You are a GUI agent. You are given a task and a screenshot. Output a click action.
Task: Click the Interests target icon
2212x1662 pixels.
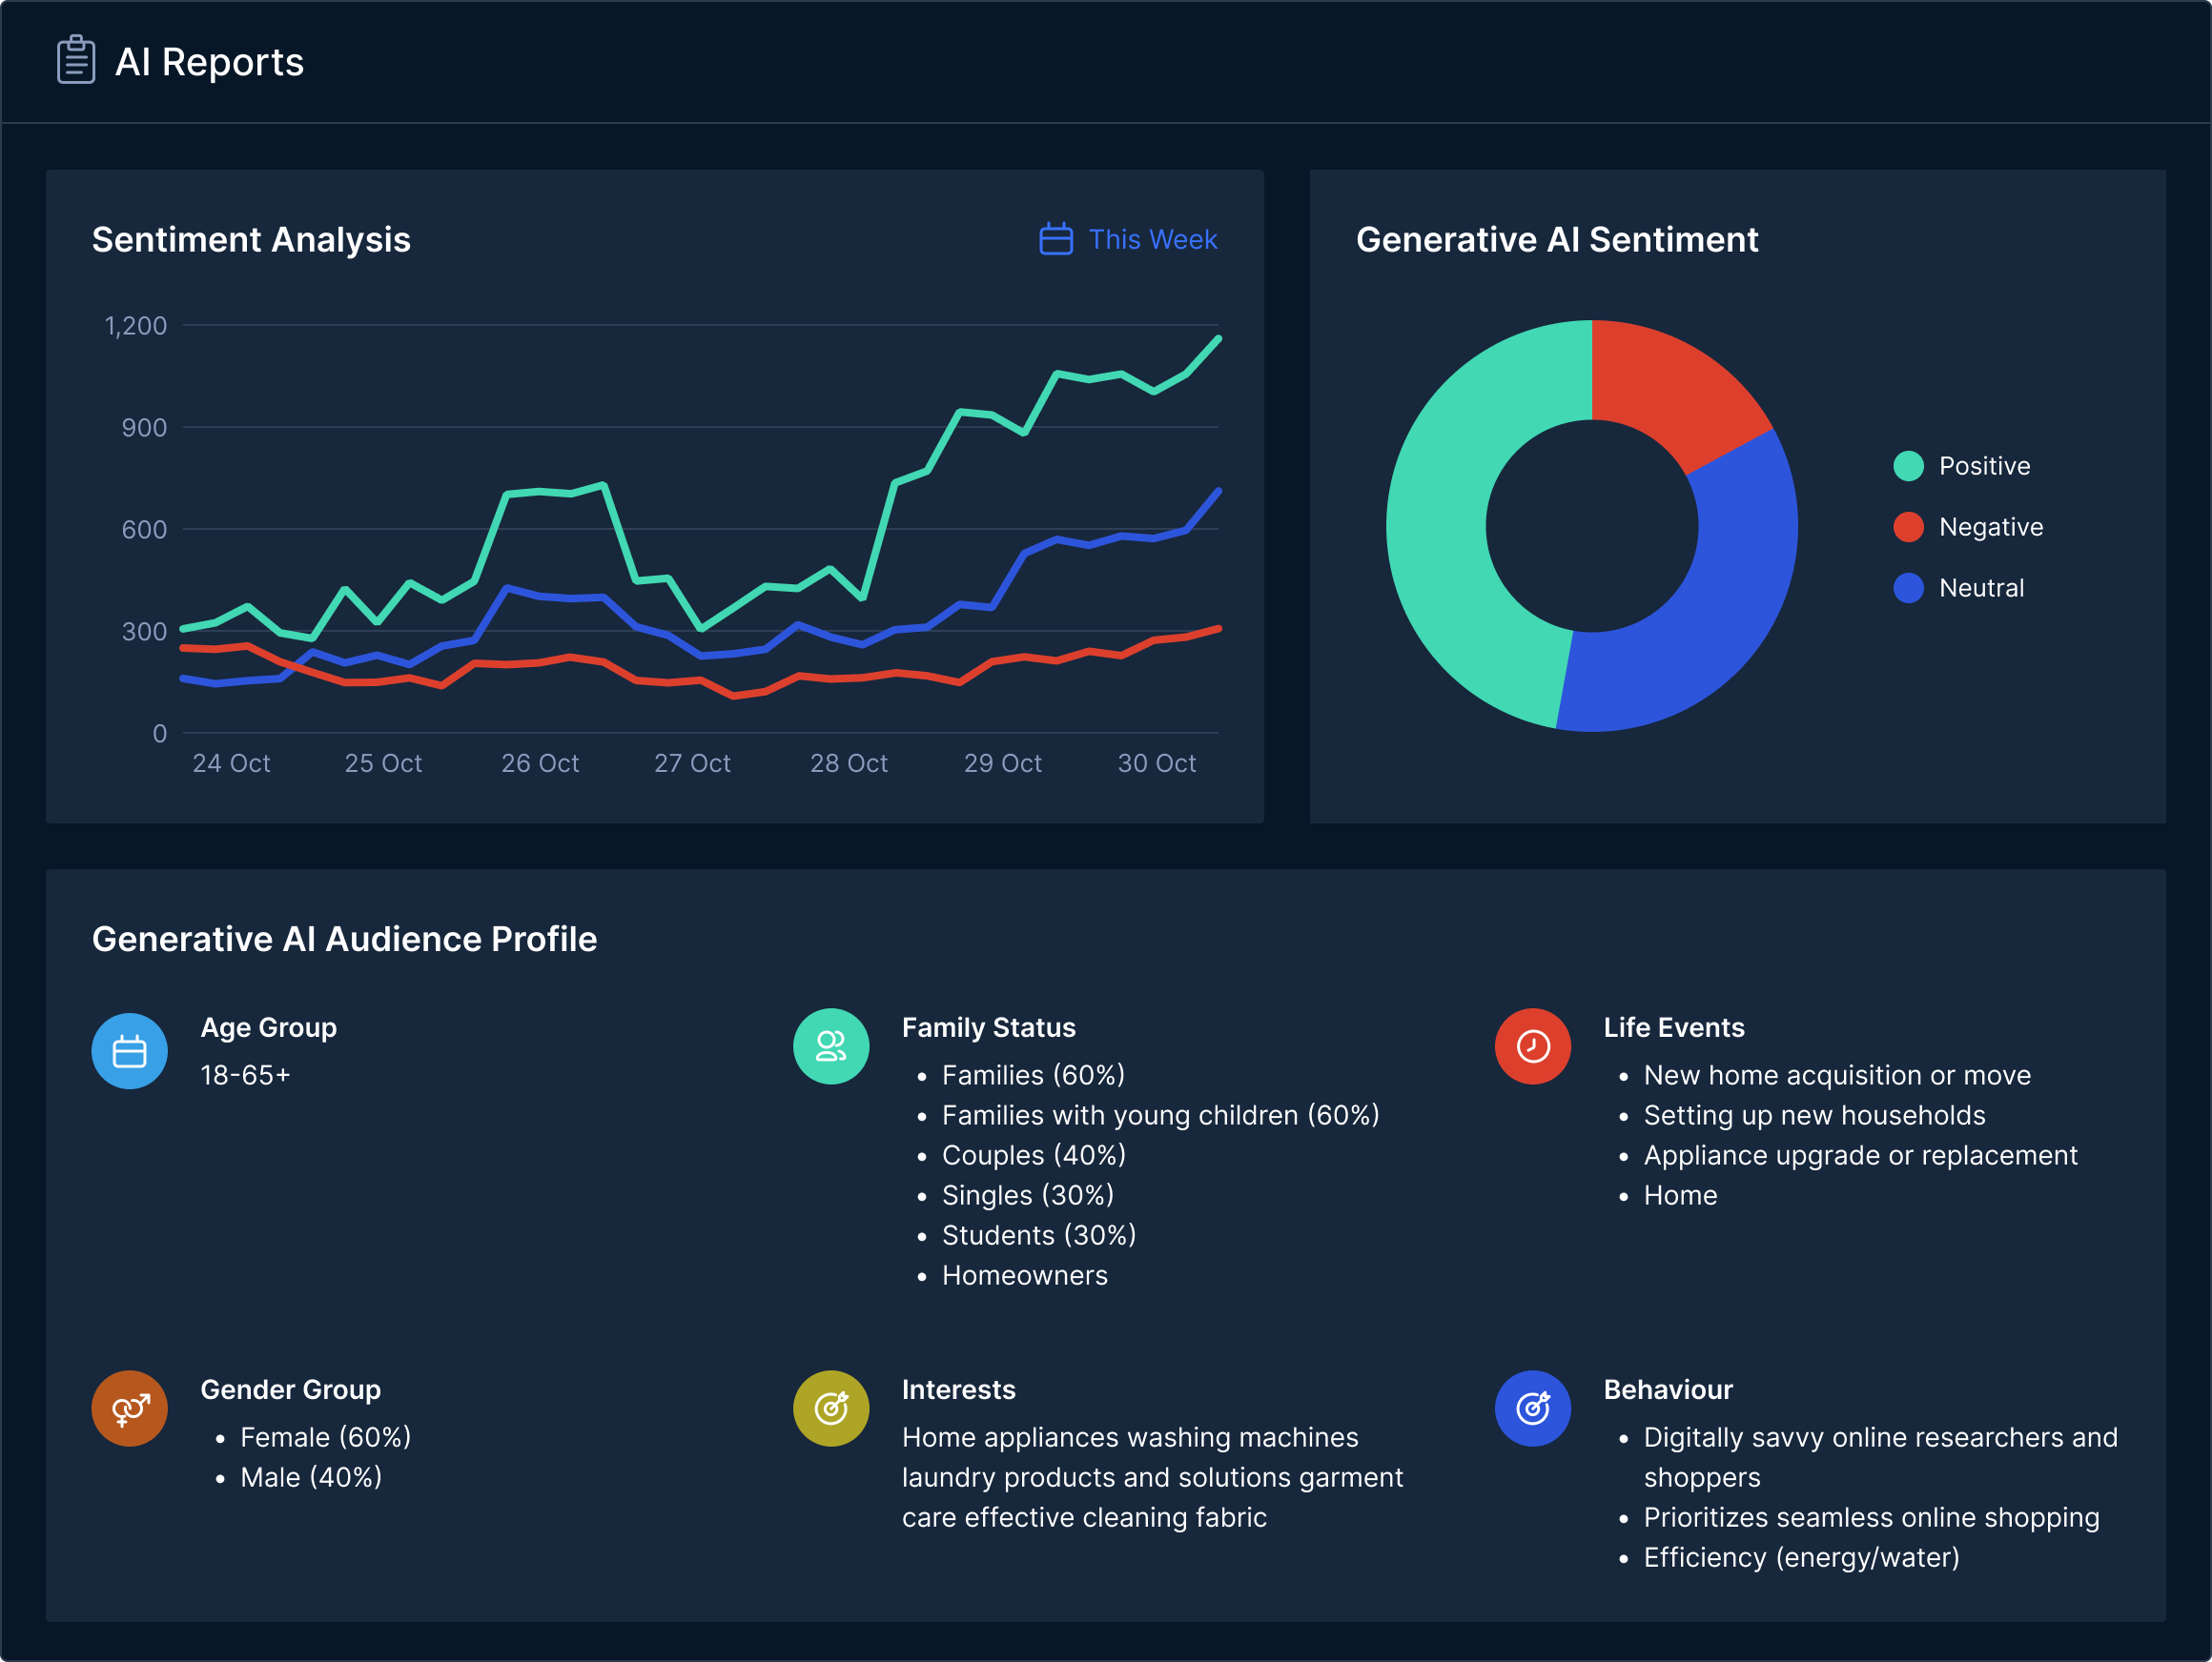(830, 1409)
